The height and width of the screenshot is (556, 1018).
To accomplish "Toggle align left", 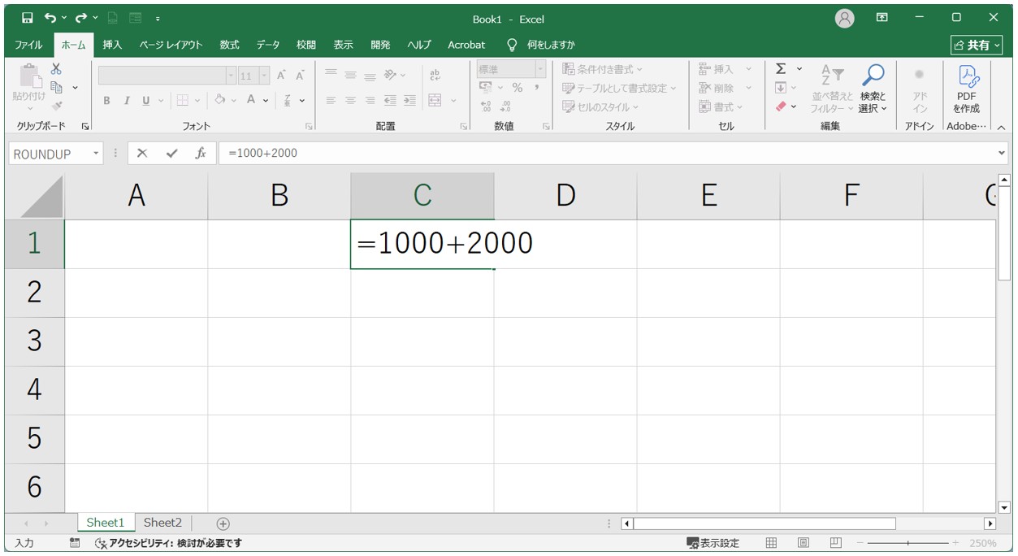I will [x=331, y=100].
